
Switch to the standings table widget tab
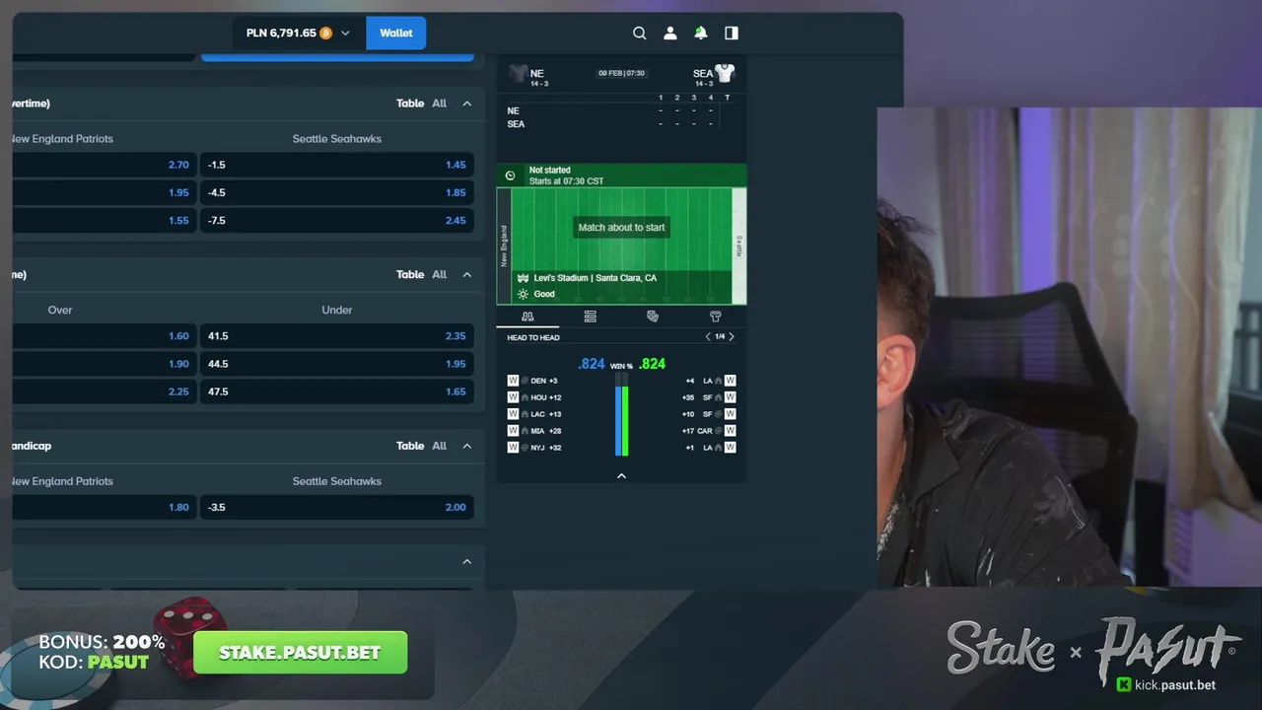coord(590,317)
